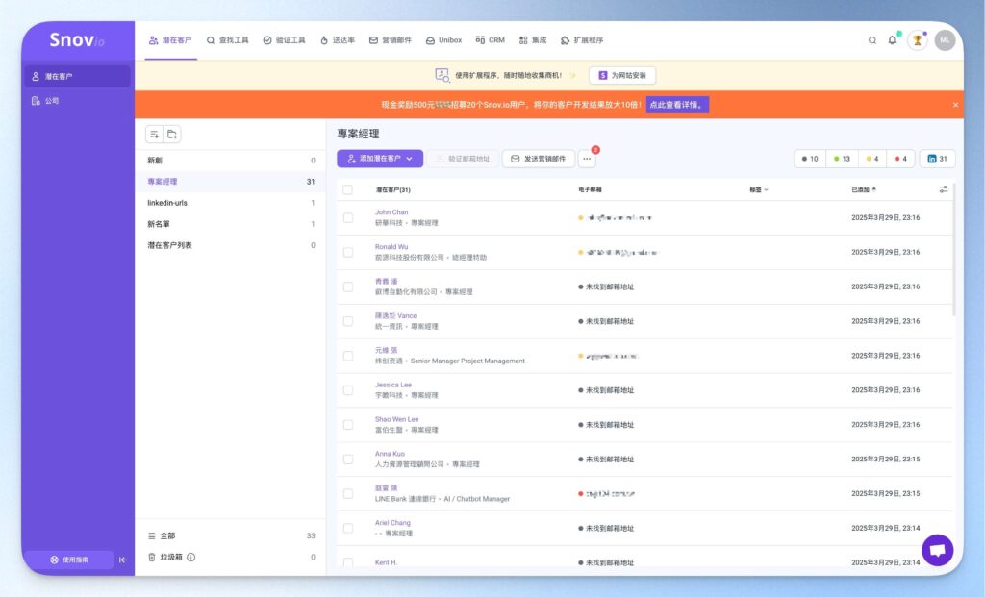Select the 新創 list
985x597 pixels.
pyautogui.click(x=231, y=161)
